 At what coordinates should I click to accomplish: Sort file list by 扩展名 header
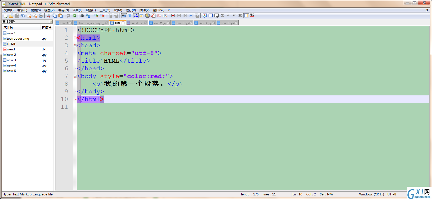point(47,27)
